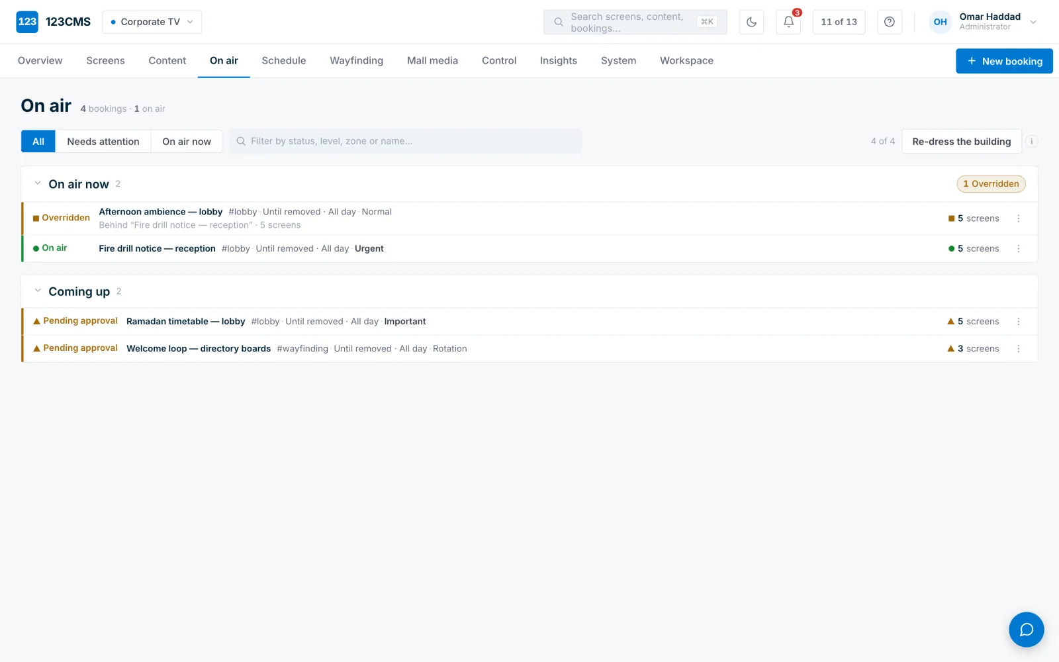
Task: Open more options for Ramadan timetable row
Action: (1018, 322)
